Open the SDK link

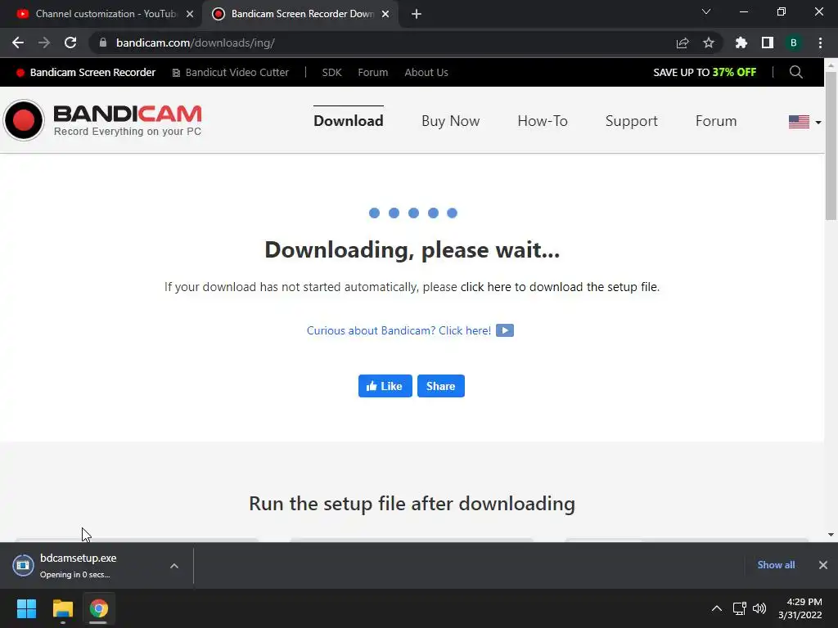pyautogui.click(x=332, y=72)
